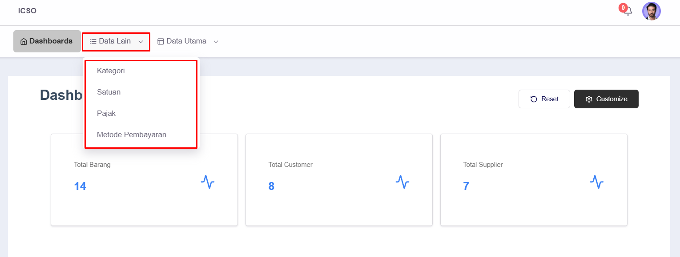The image size is (680, 257).
Task: Click the table icon beside Data Utama
Action: point(161,41)
